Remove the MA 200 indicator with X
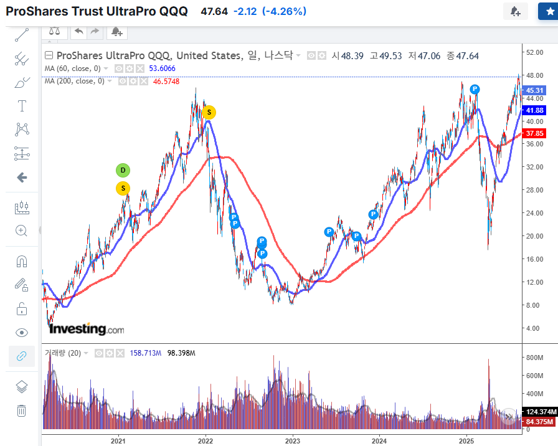The image size is (558, 446). point(143,81)
